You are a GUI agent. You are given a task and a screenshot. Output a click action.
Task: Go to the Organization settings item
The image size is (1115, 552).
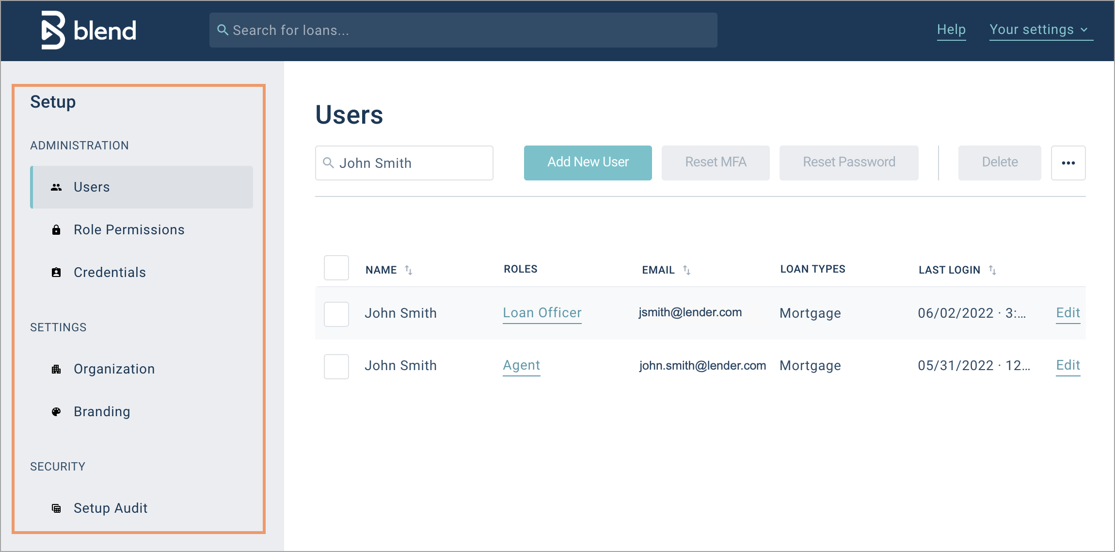tap(114, 369)
